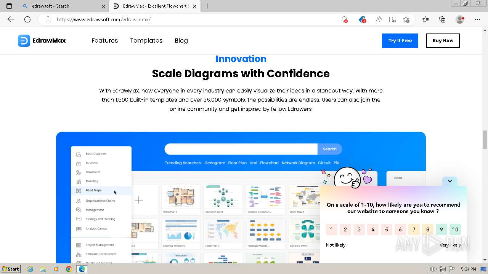The image size is (488, 274).
Task: Select Mind Maps in the sidebar
Action: pos(101,190)
